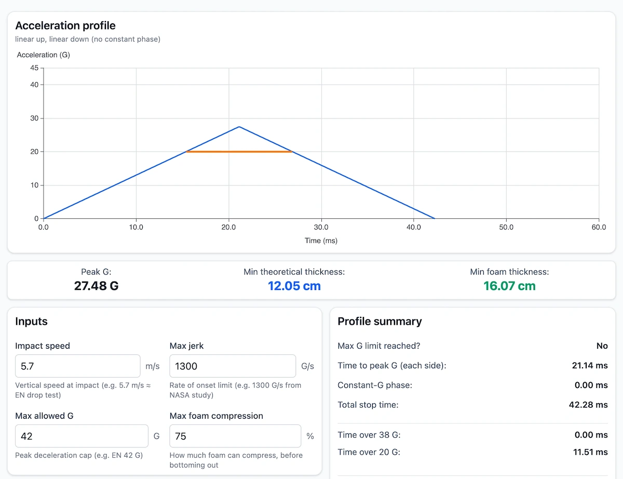
Task: Click the Max foam compression input
Action: click(235, 436)
